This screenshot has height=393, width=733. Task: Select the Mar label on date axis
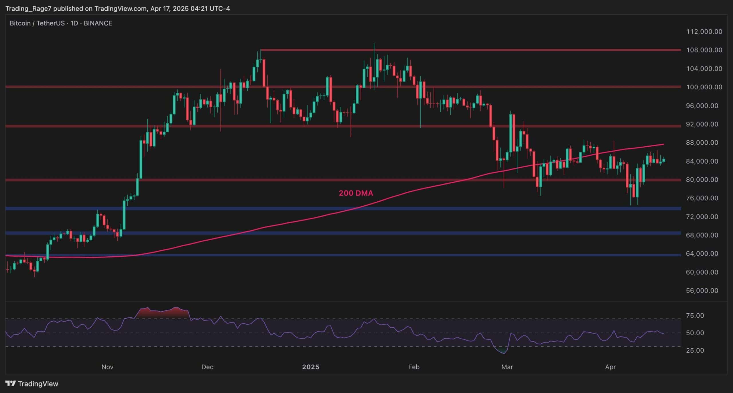point(507,367)
